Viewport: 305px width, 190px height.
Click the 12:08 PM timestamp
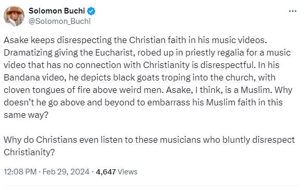(20, 172)
